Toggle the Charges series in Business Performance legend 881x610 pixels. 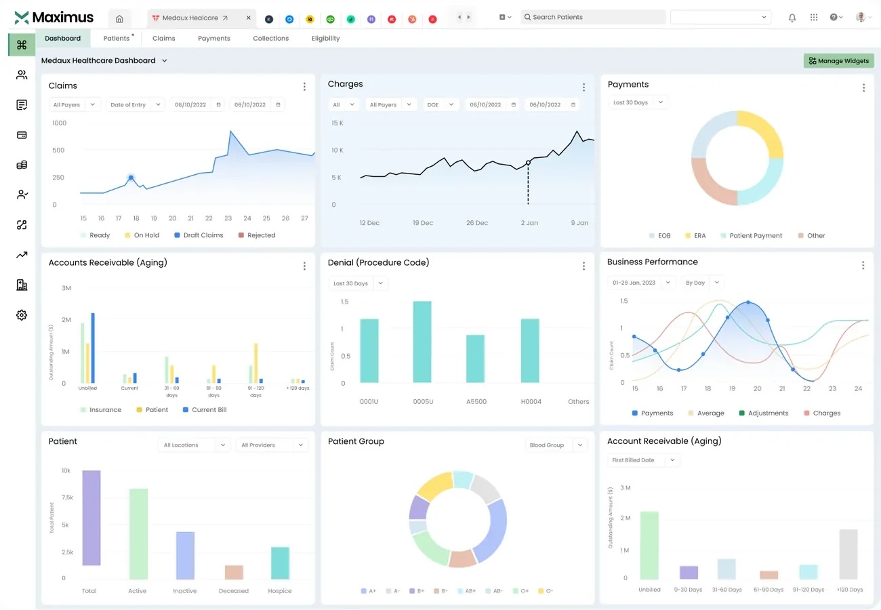[x=821, y=413]
